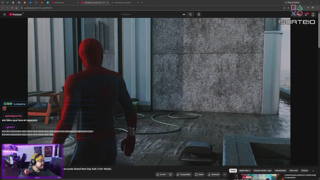Click the video title Accurate Brand New Day Suit
Image resolution: width=320 pixels, height=180 pixels.
point(87,169)
